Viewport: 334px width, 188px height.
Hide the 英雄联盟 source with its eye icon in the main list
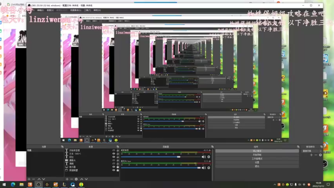click(114, 170)
